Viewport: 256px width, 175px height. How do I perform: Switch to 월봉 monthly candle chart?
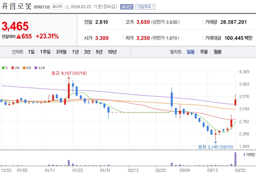pos(218,52)
